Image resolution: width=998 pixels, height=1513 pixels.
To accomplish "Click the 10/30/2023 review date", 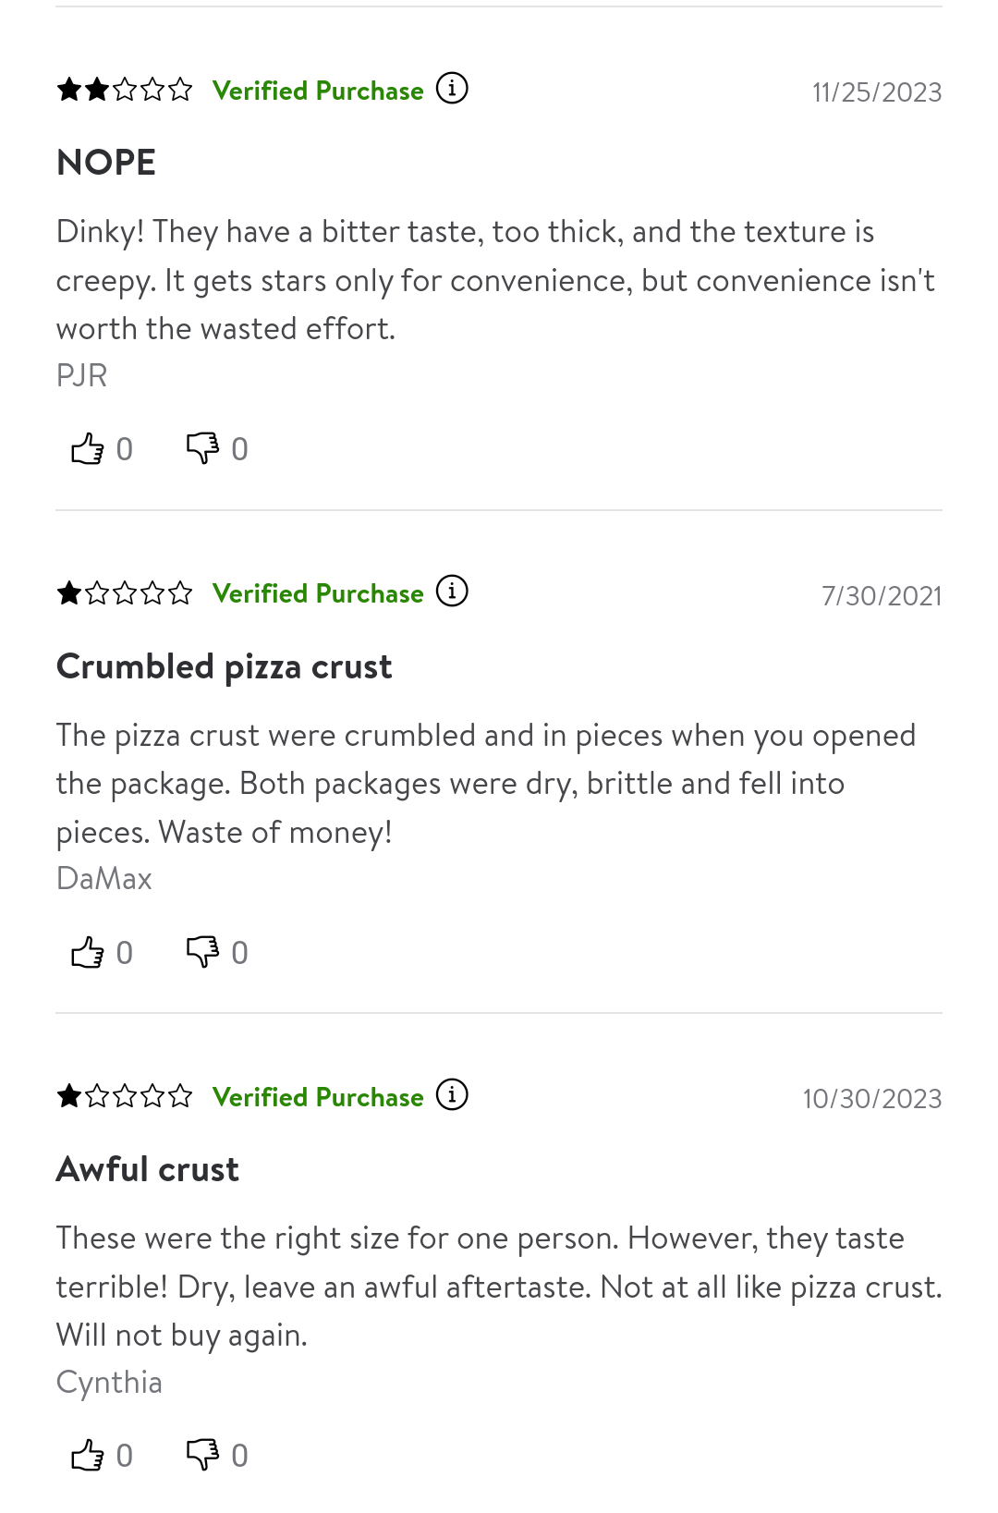I will (872, 1099).
